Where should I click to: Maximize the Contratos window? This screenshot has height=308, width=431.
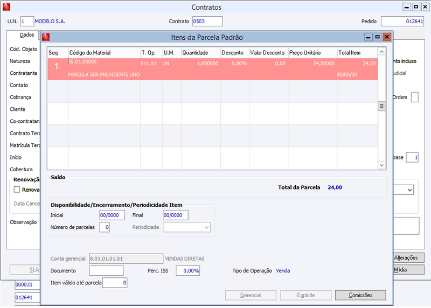click(x=416, y=7)
